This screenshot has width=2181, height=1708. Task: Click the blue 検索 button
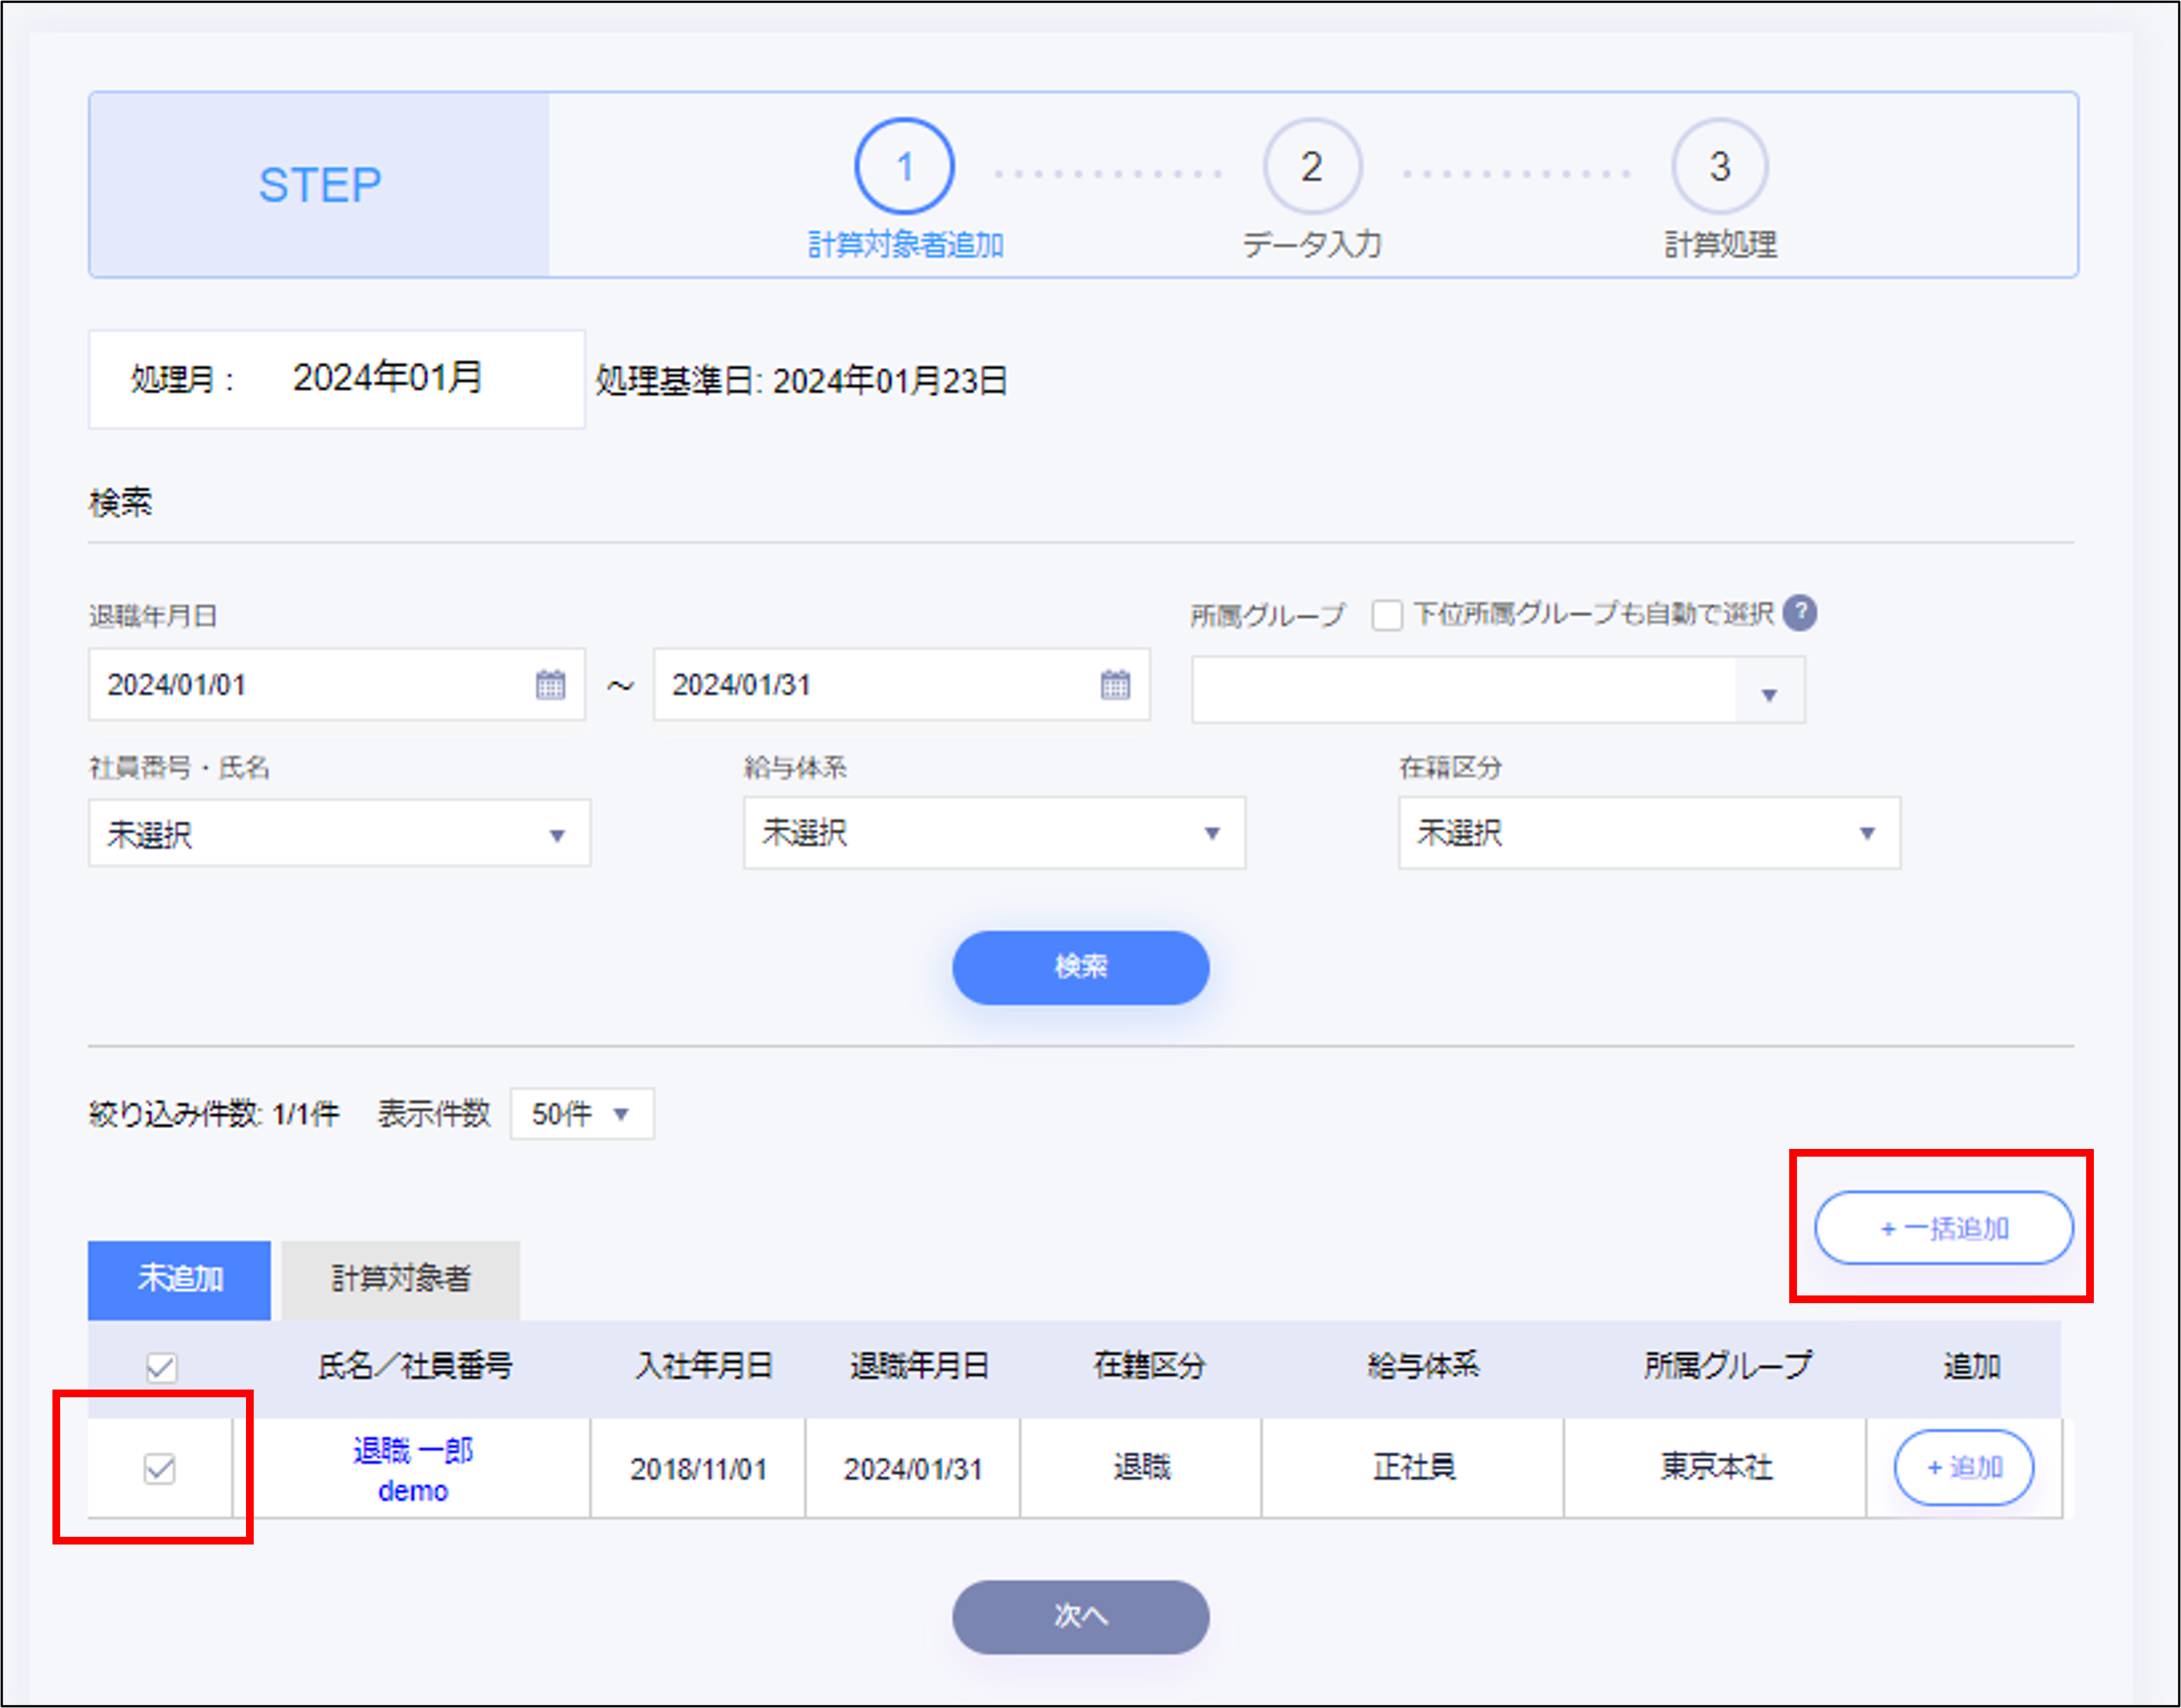coord(1080,967)
